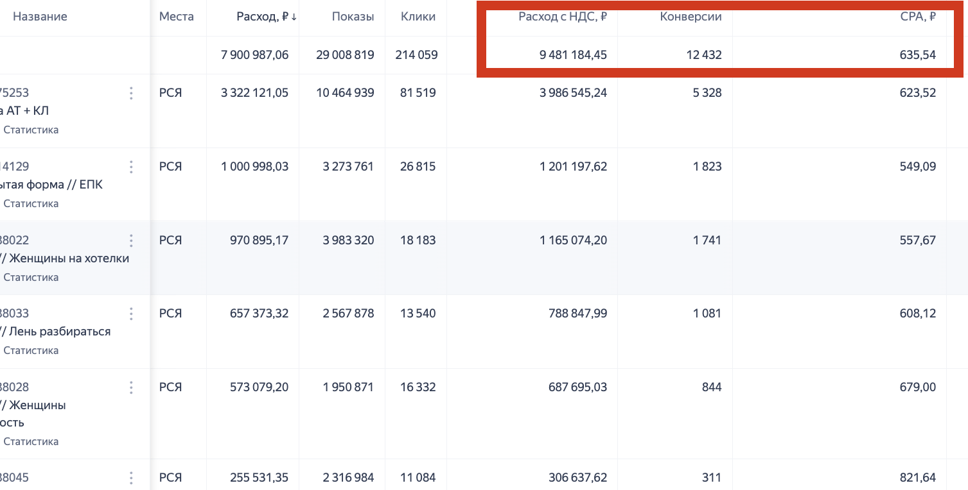Image resolution: width=968 pixels, height=490 pixels.
Task: Sort the table by Показы column
Action: [353, 17]
